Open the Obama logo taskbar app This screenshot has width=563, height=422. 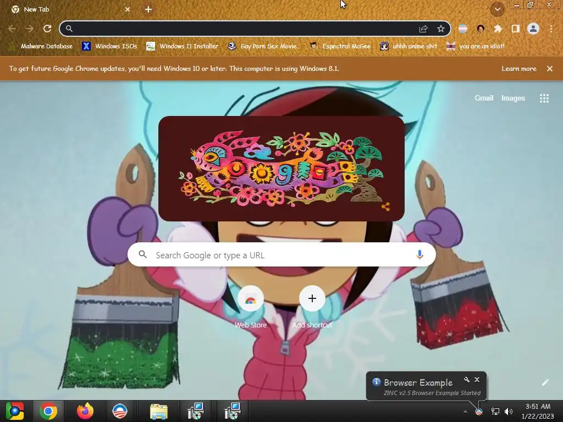(x=119, y=411)
